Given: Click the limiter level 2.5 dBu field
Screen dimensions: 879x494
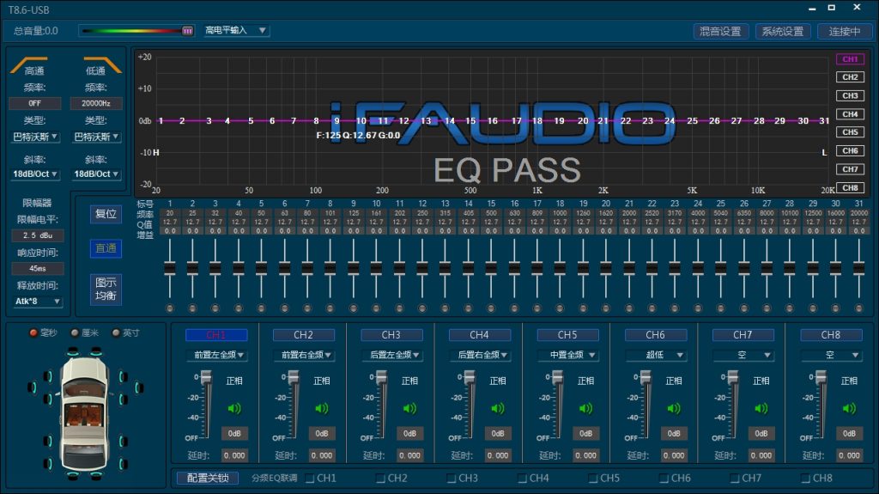Looking at the screenshot, I should click(x=38, y=235).
